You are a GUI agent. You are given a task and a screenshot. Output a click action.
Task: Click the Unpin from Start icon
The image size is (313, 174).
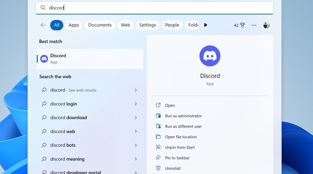[x=158, y=147]
